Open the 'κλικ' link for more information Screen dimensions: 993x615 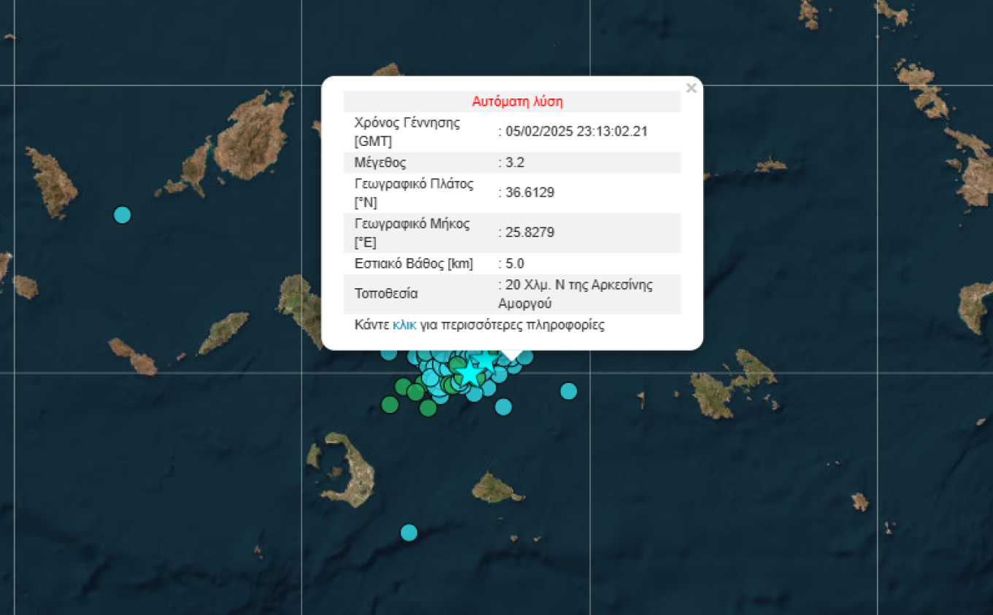click(x=404, y=325)
